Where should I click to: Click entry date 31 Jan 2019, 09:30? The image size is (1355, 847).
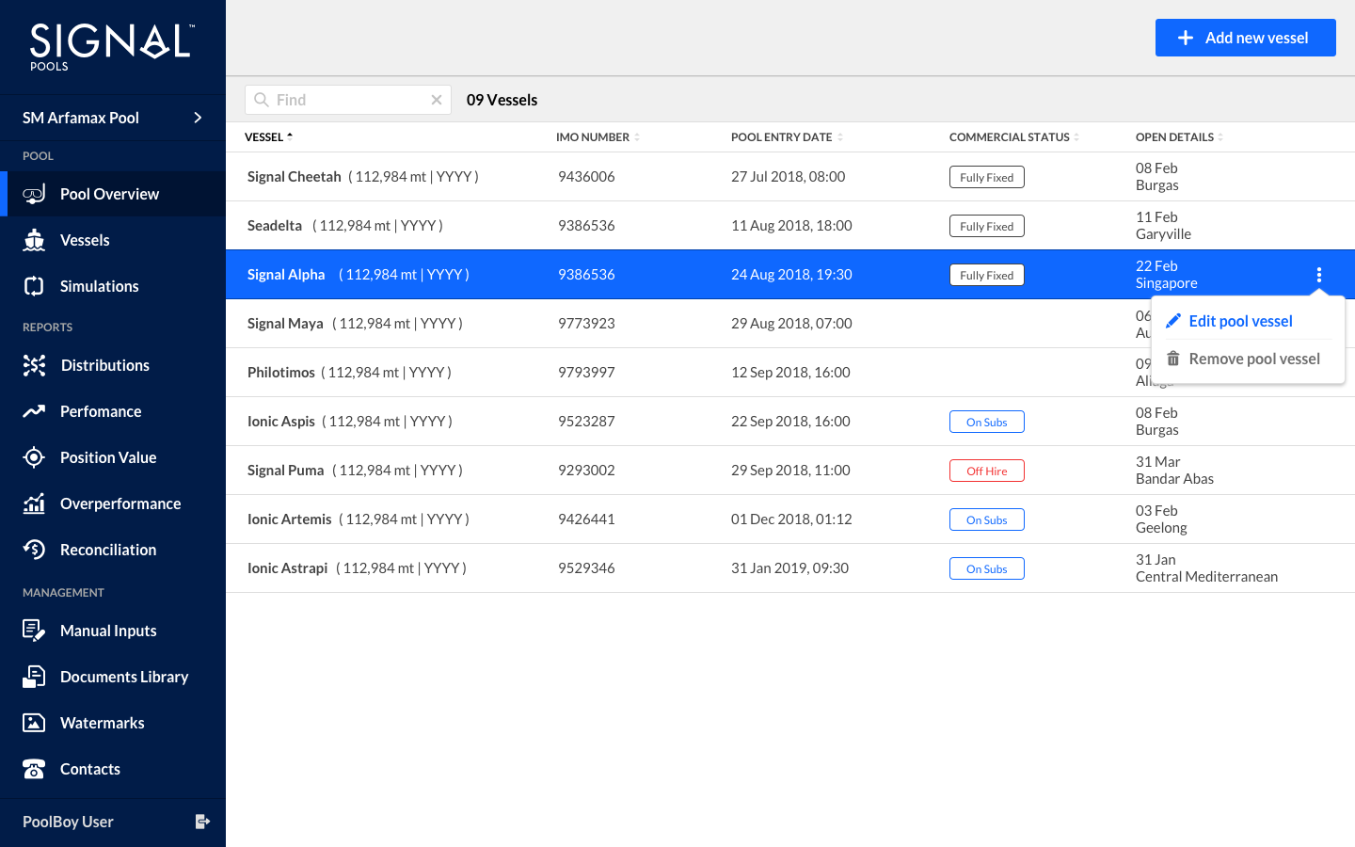click(x=789, y=568)
